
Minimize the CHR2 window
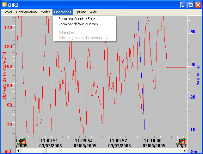[183, 5]
